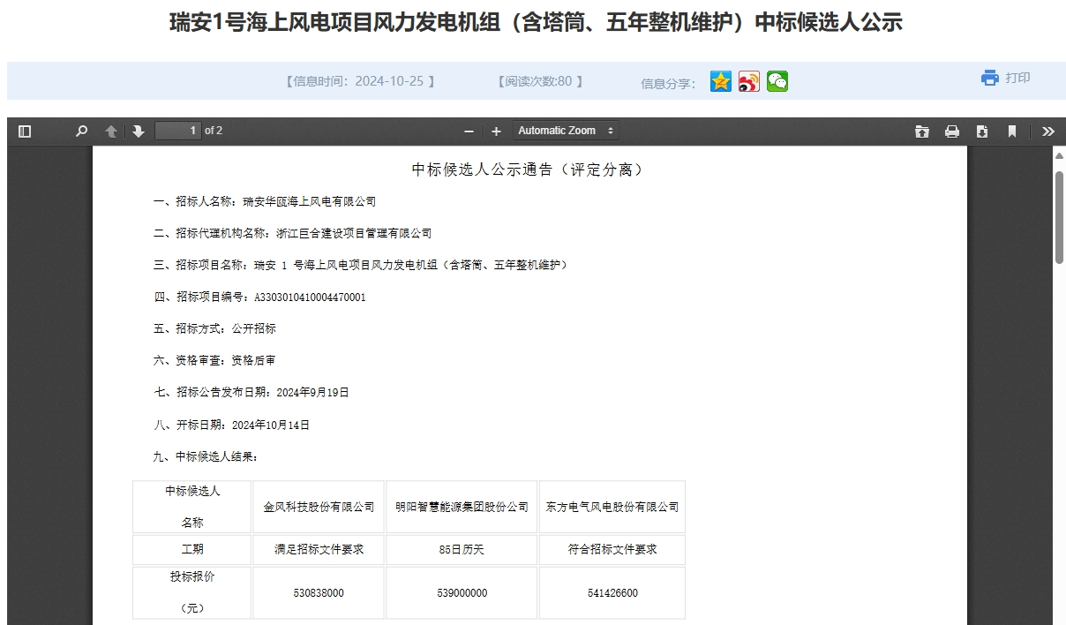Click the 信息分享 label
Viewport: 1066px width, 625px height.
tap(668, 83)
